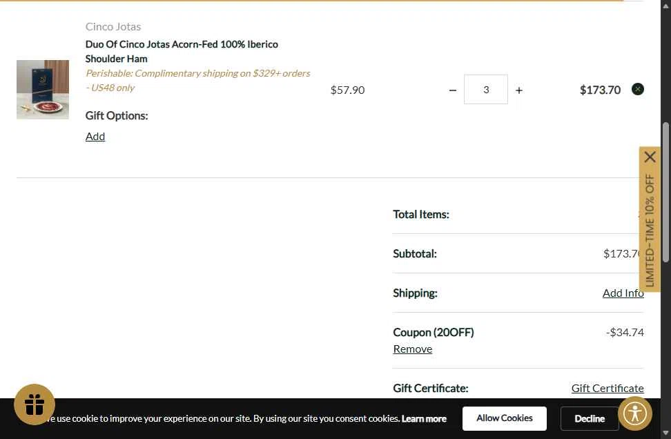The image size is (671, 439).
Task: Click the Total Items label
Action: 420,215
